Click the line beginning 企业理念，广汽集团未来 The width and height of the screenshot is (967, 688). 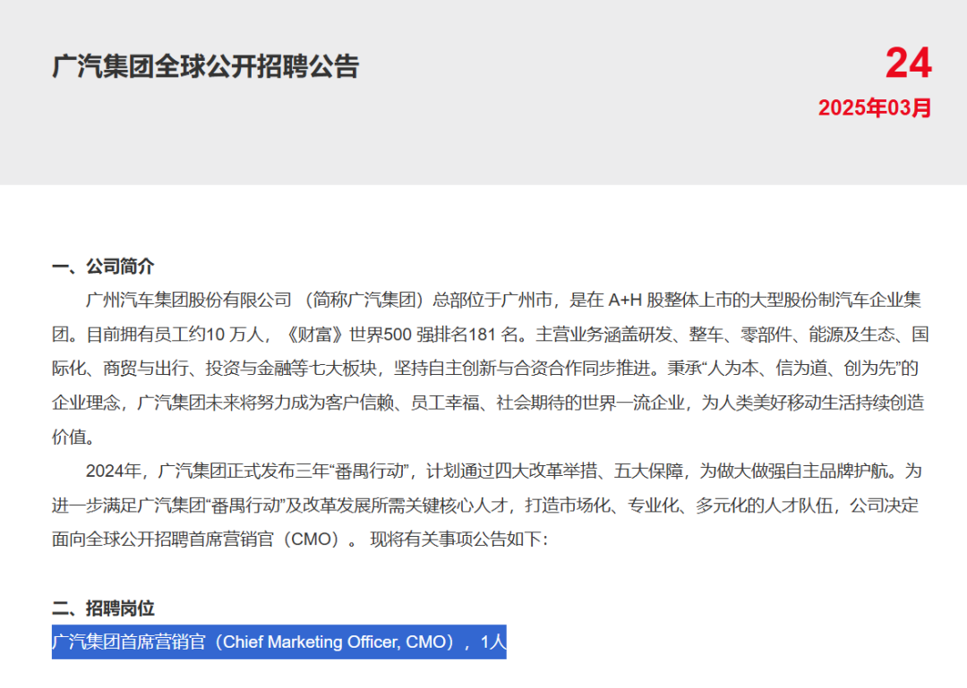pos(488,403)
